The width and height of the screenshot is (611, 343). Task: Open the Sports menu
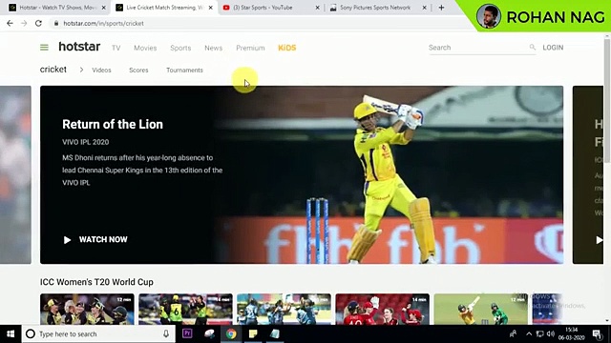pyautogui.click(x=180, y=48)
